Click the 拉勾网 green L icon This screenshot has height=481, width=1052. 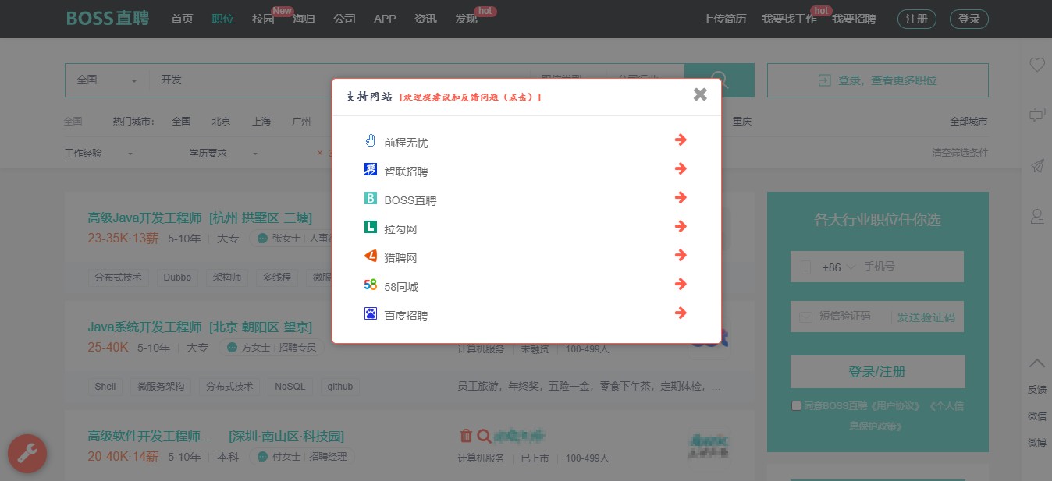(x=371, y=228)
